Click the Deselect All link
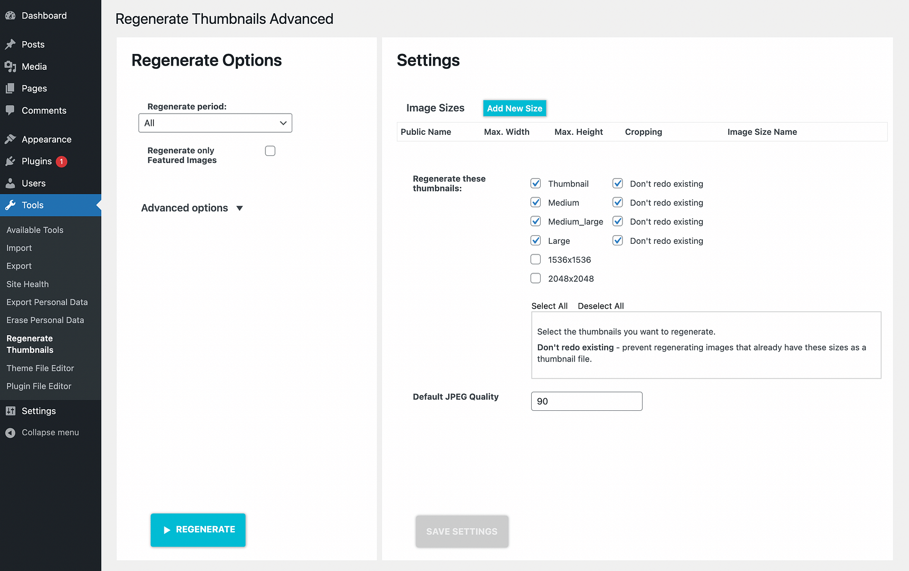 click(x=601, y=306)
